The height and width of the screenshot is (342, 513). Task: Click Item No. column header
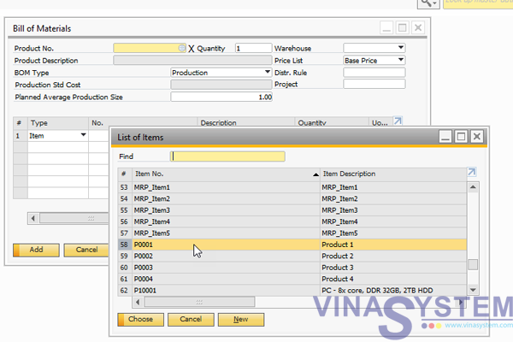point(226,174)
